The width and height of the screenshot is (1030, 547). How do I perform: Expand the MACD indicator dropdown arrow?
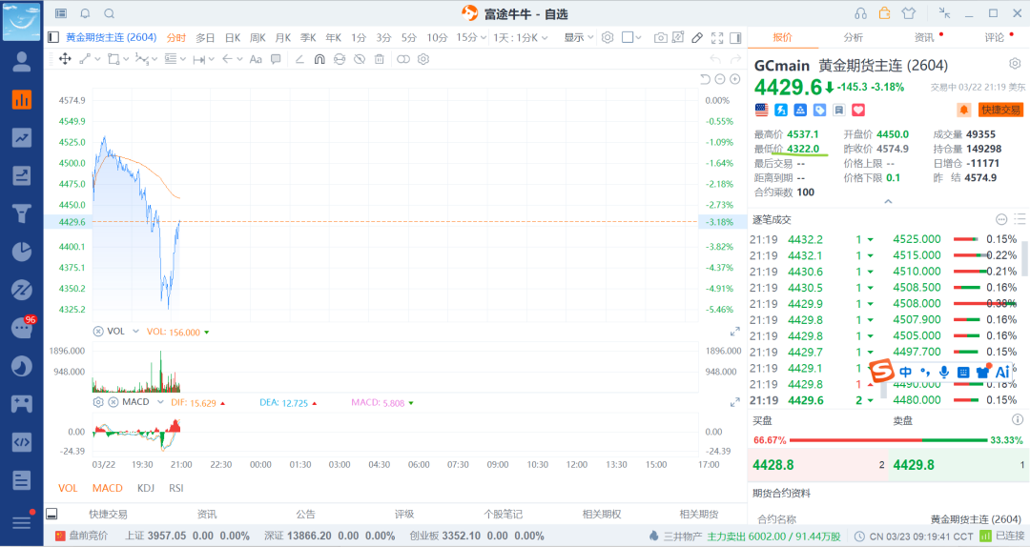(x=160, y=402)
